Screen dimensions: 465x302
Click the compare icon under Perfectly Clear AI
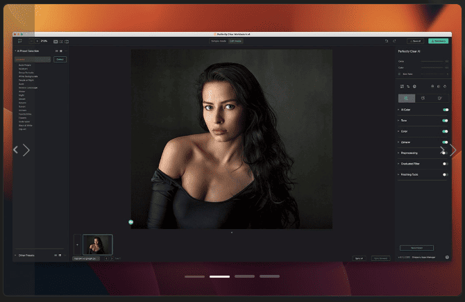click(x=402, y=86)
